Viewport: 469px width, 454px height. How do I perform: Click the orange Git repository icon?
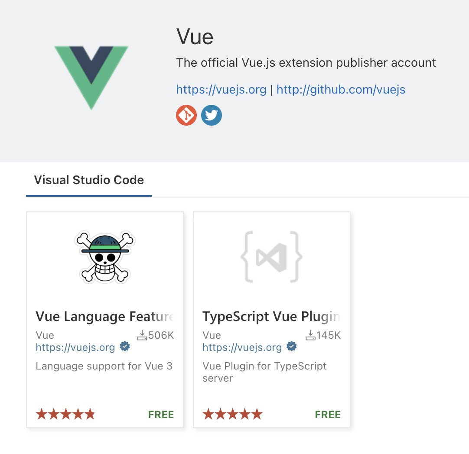click(186, 115)
